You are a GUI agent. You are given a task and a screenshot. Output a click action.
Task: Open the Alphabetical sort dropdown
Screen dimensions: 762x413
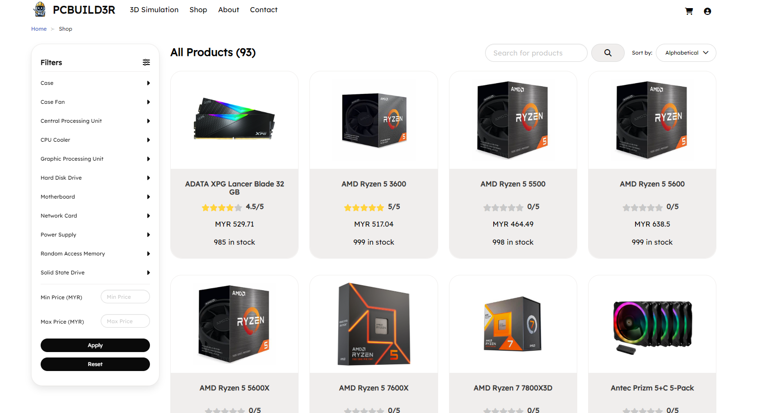click(x=686, y=53)
